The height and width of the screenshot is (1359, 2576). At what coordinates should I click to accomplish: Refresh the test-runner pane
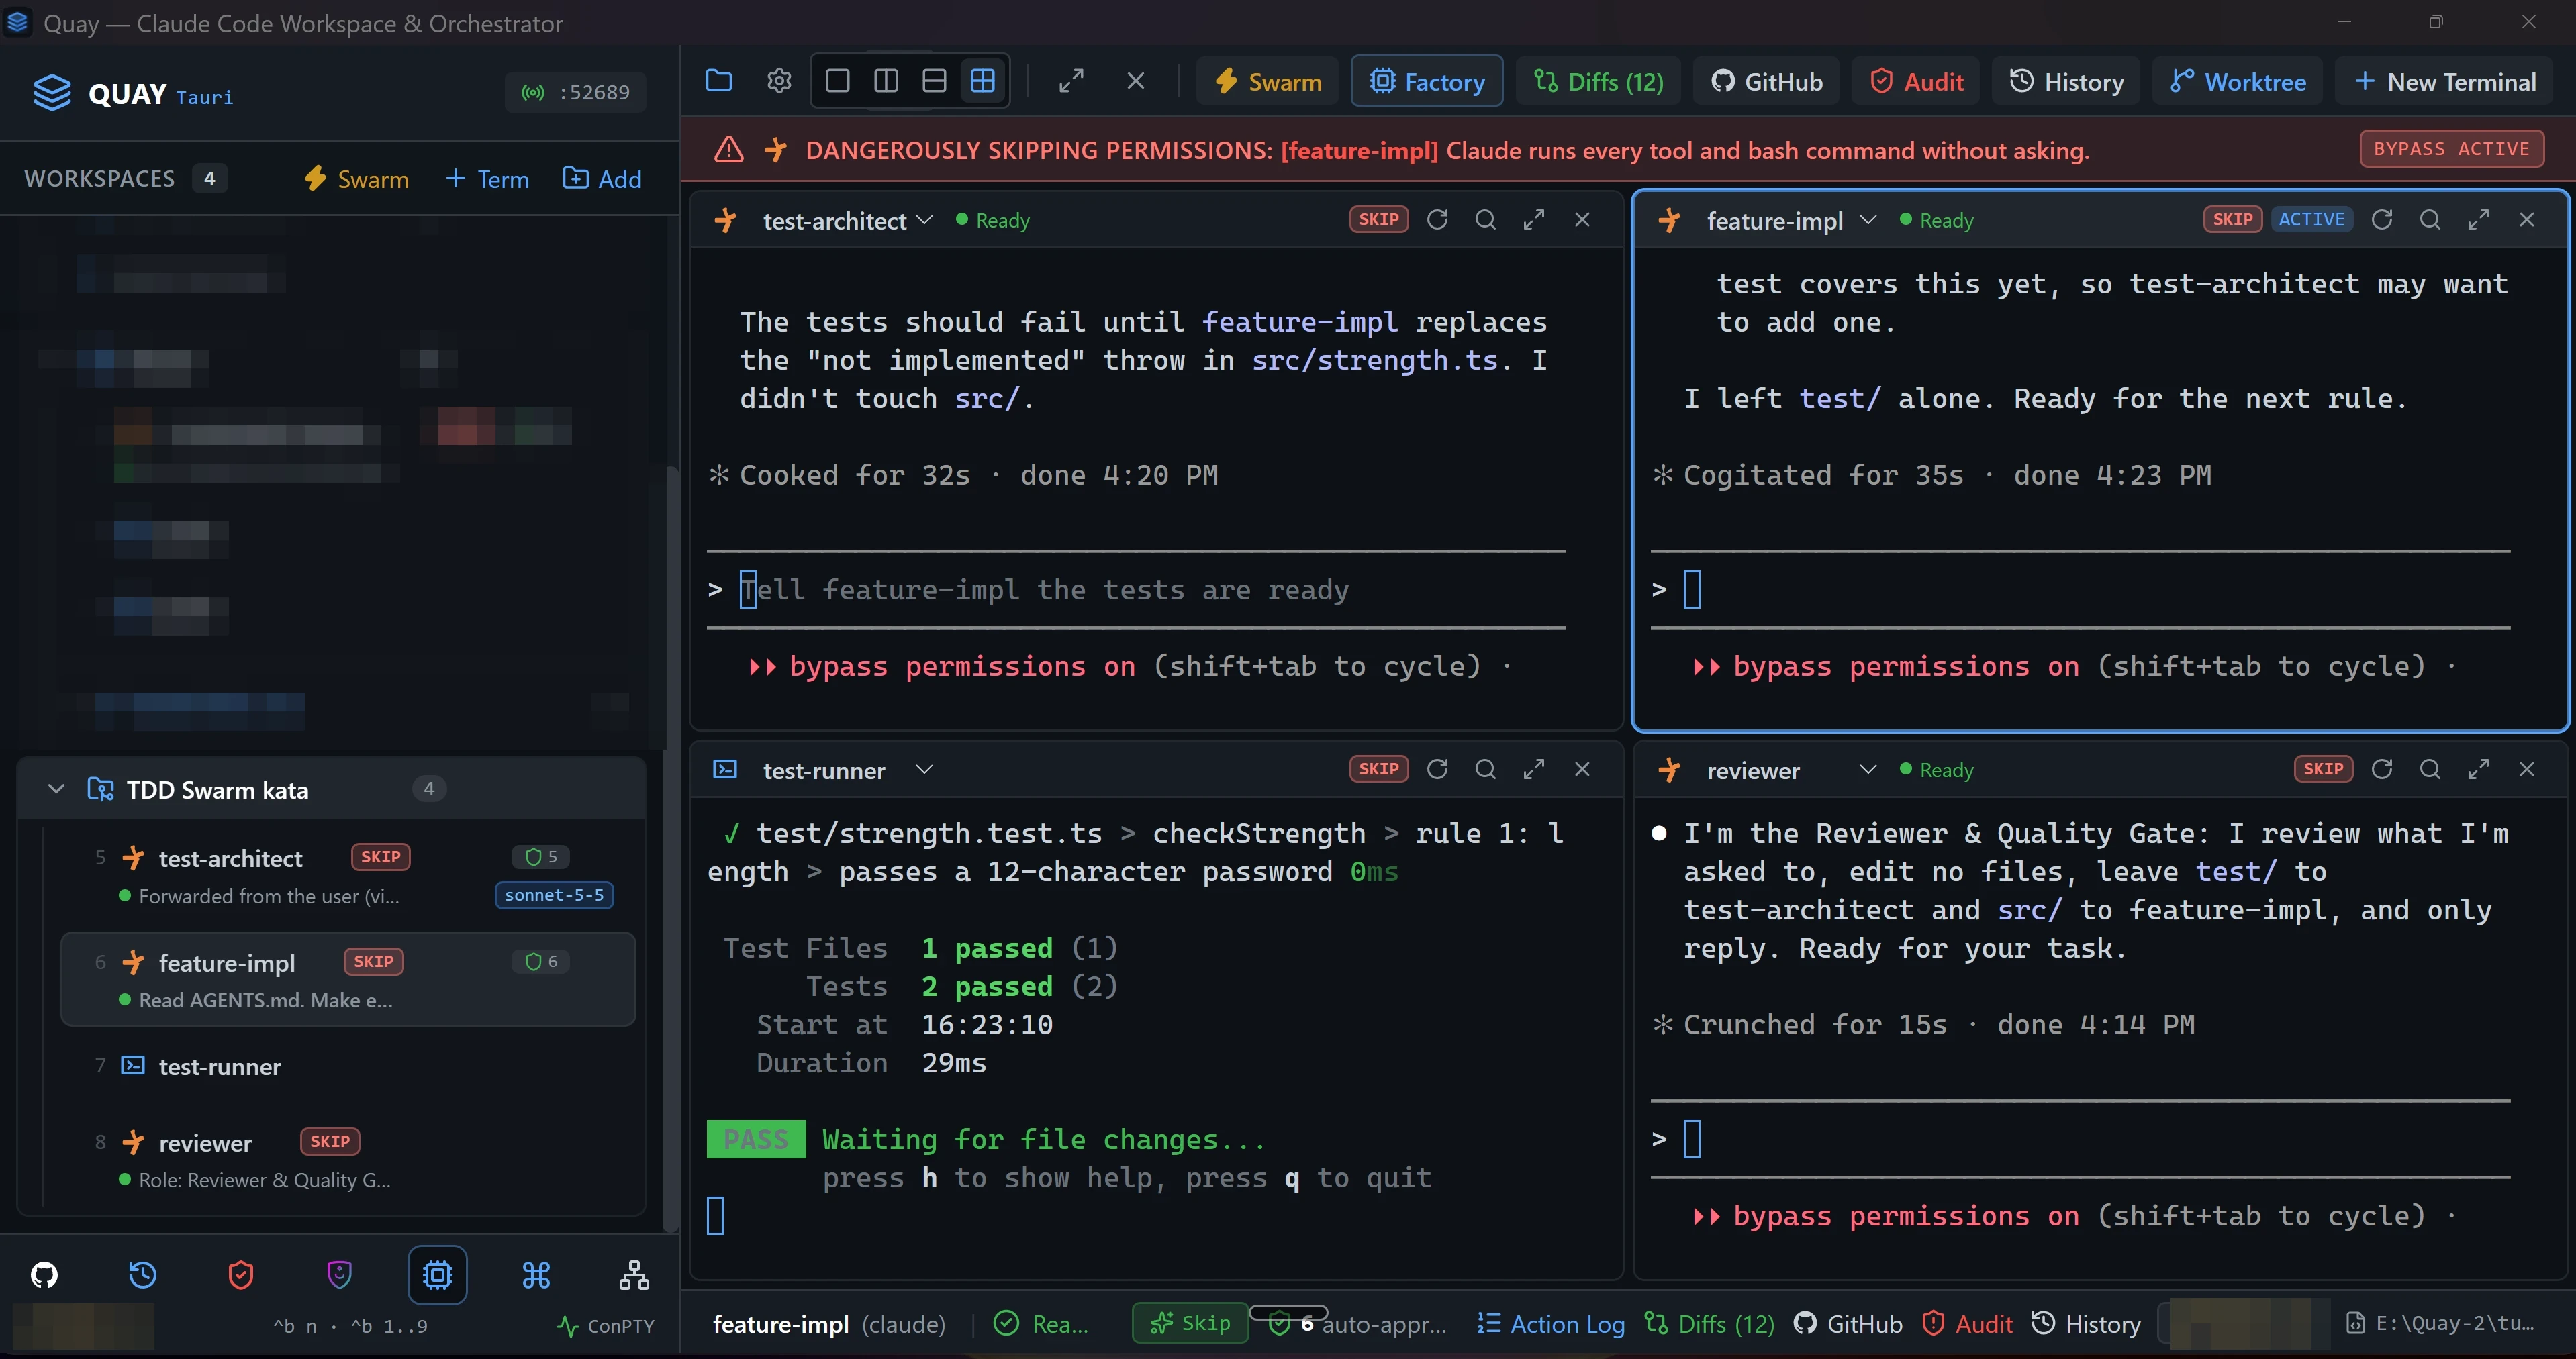point(1437,769)
